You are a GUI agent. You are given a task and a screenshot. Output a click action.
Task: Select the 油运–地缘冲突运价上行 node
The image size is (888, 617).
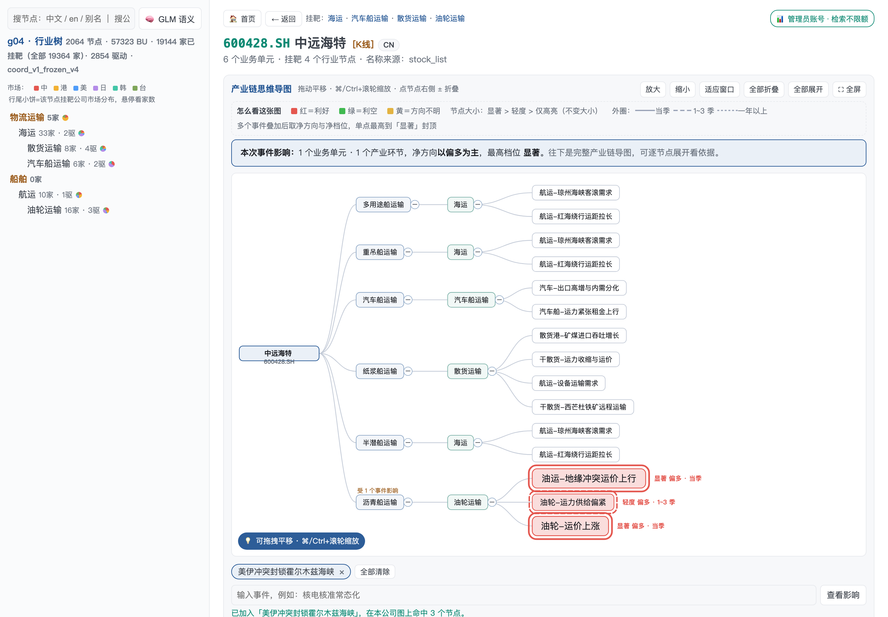click(589, 478)
